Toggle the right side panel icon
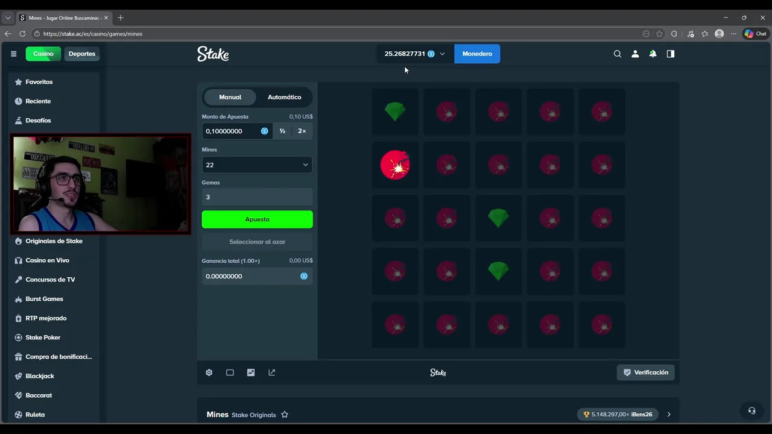Screen dimensions: 772x434 [x=670, y=54]
